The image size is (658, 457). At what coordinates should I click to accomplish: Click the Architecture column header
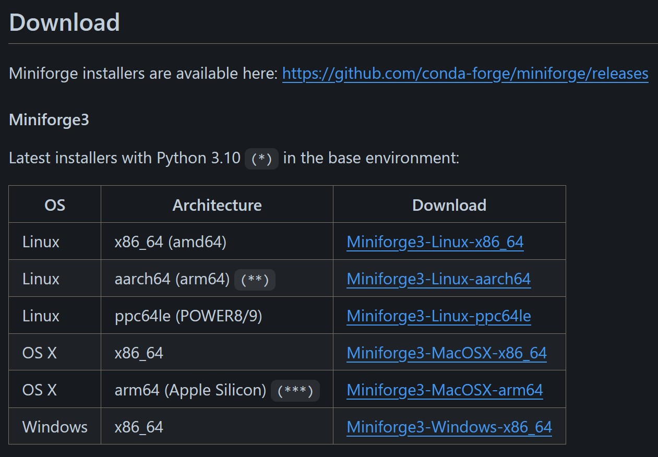coord(217,205)
